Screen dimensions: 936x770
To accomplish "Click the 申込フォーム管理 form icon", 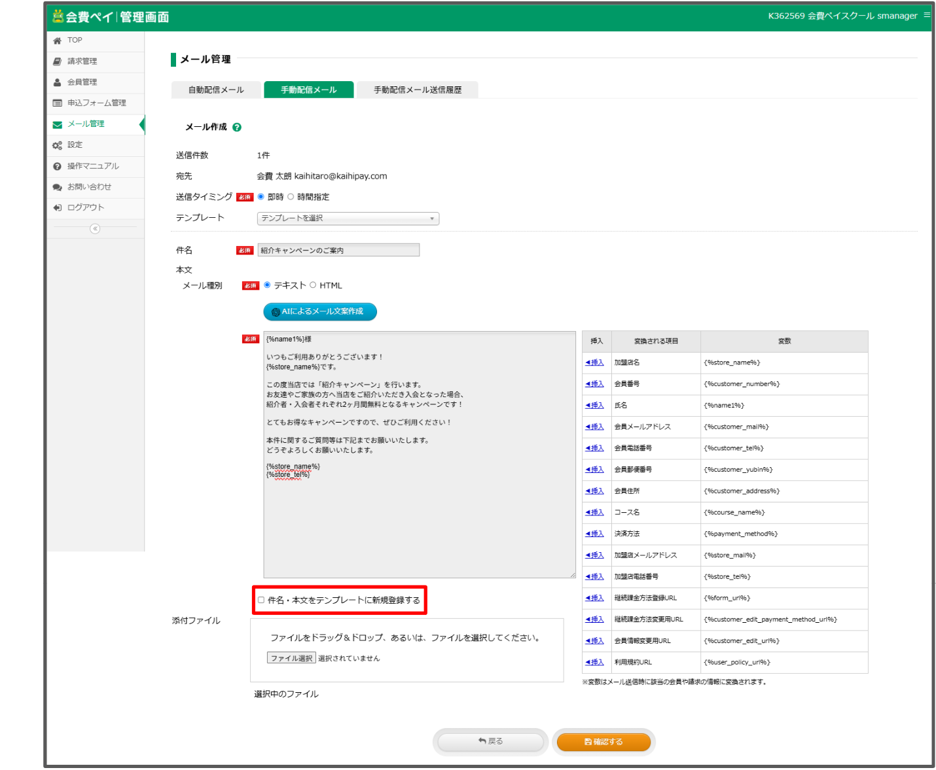I will [58, 103].
